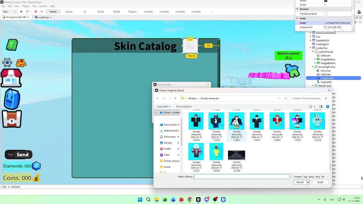This screenshot has width=363, height=204.
Task: Open the Test mode dropdown
Action: pos(9,12)
